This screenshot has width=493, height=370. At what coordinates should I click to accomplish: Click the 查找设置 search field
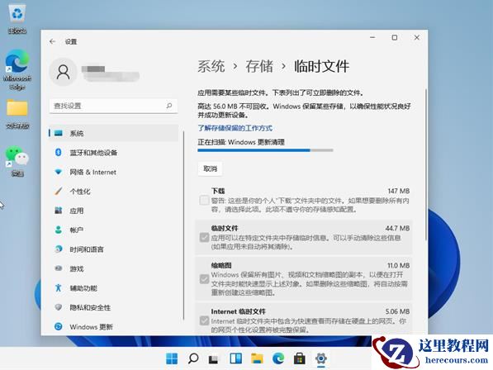[113, 106]
